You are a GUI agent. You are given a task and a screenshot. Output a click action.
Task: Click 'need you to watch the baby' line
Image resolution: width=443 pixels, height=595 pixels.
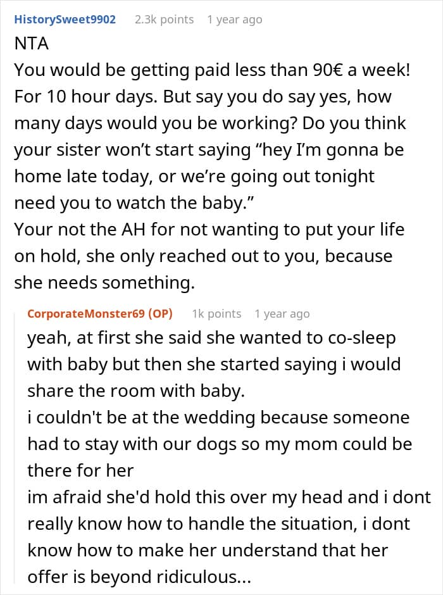pos(134,203)
